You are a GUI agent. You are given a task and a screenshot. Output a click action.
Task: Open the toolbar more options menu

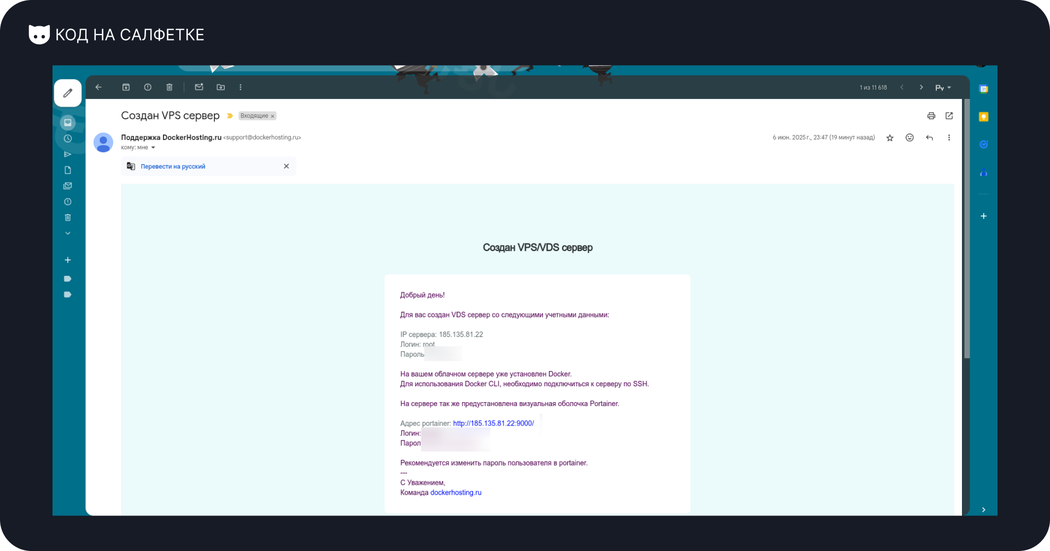241,87
